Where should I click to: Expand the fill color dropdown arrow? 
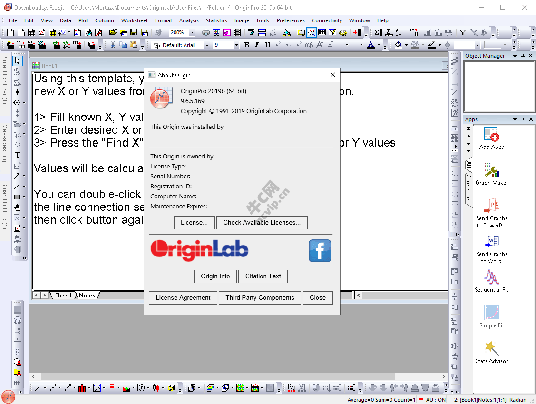point(406,45)
